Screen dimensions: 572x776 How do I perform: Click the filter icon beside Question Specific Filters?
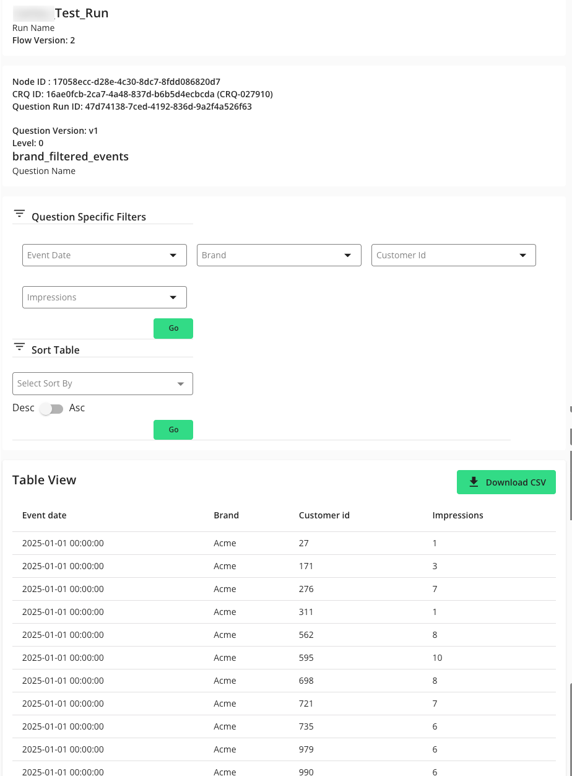pyautogui.click(x=19, y=214)
